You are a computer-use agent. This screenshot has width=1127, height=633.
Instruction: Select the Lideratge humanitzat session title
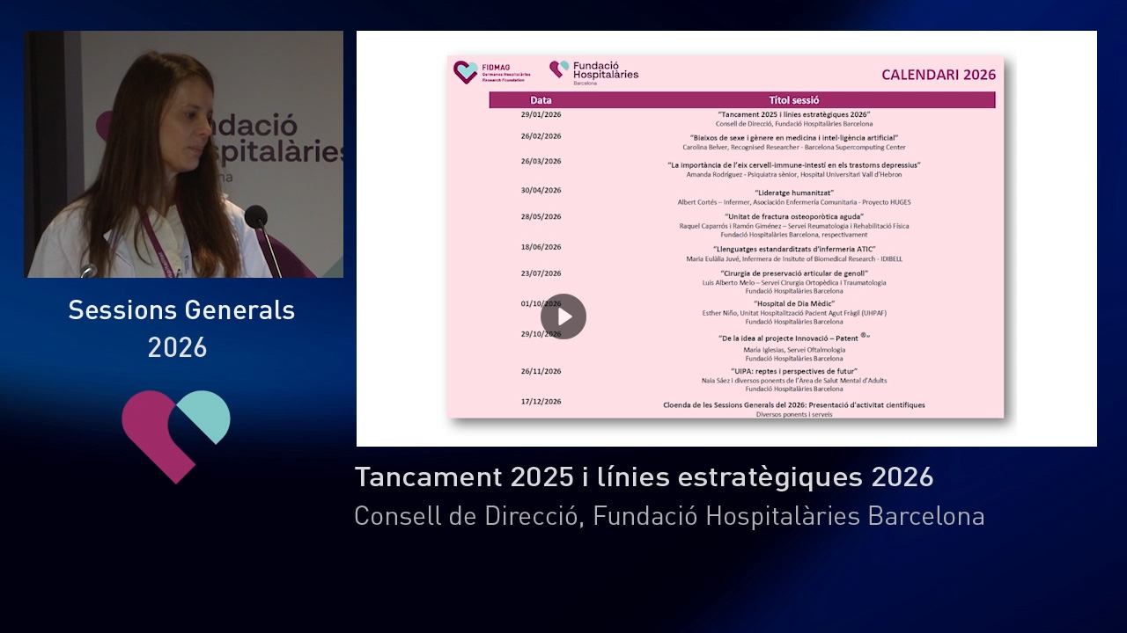[794, 193]
